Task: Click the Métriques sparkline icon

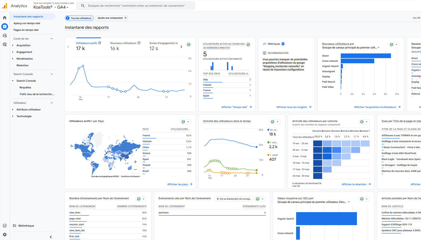Action: pos(264,44)
